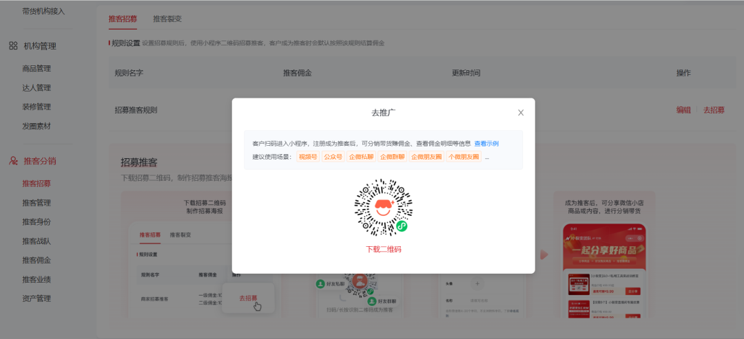
Task: Click the 机构管理 grid icon
Action: click(13, 46)
